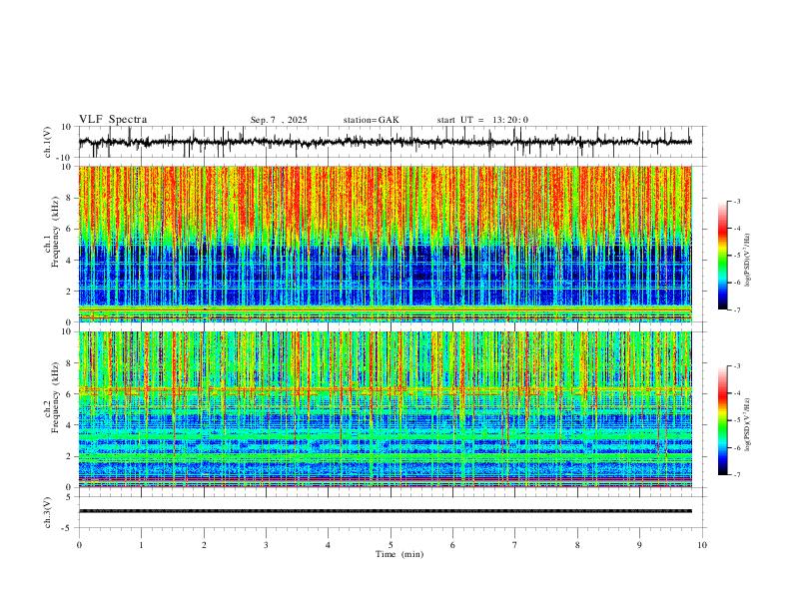
Task: Click the "-3" tick on ch.1 colorbar
Action: click(x=737, y=201)
